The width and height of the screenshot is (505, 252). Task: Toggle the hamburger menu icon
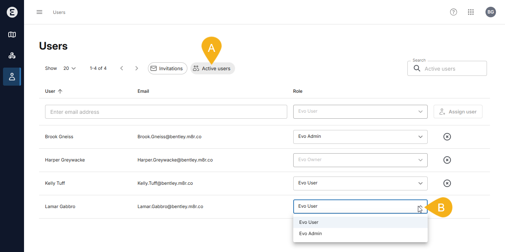(x=39, y=12)
